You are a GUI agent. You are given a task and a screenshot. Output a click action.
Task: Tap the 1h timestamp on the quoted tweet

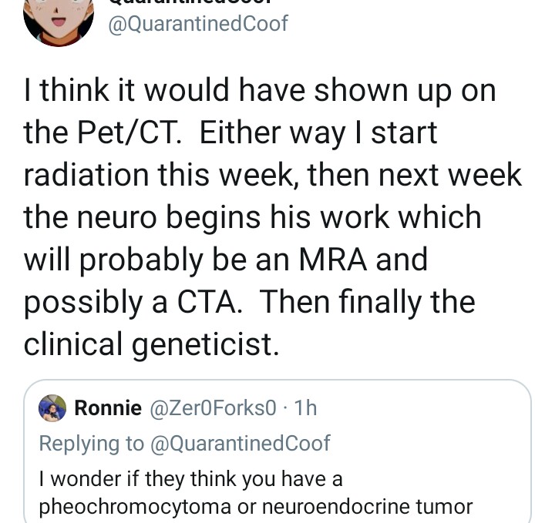coord(306,407)
